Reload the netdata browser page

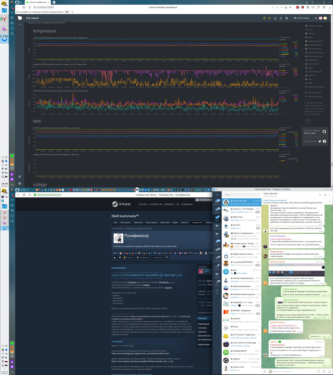(30, 7)
